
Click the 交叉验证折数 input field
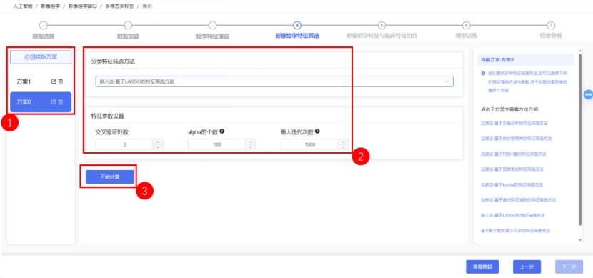click(124, 144)
